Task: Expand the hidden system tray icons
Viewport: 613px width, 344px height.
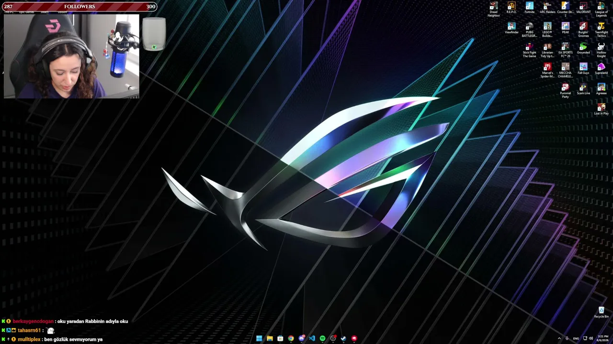Action: pos(559,338)
